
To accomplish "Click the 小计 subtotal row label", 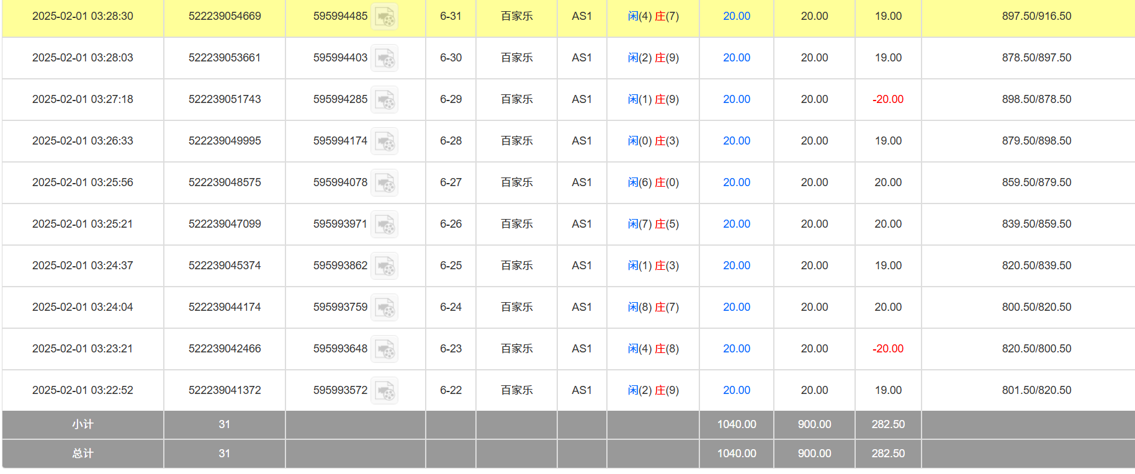I will coord(83,424).
